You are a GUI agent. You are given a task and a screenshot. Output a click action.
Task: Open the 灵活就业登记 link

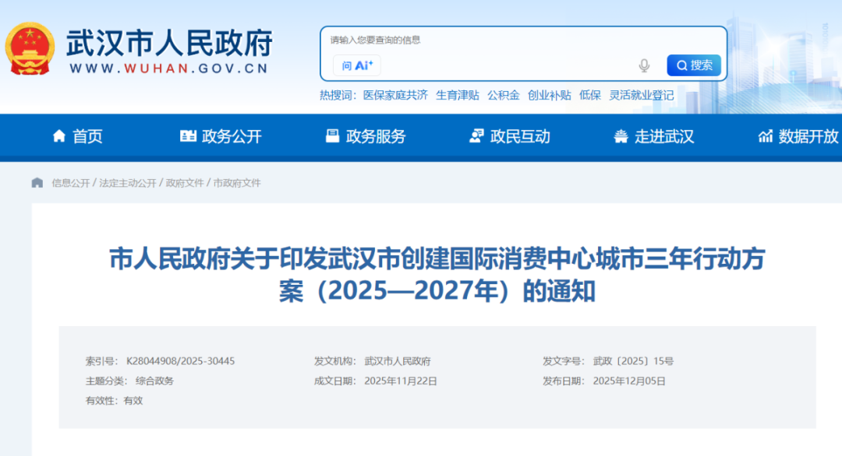(642, 94)
